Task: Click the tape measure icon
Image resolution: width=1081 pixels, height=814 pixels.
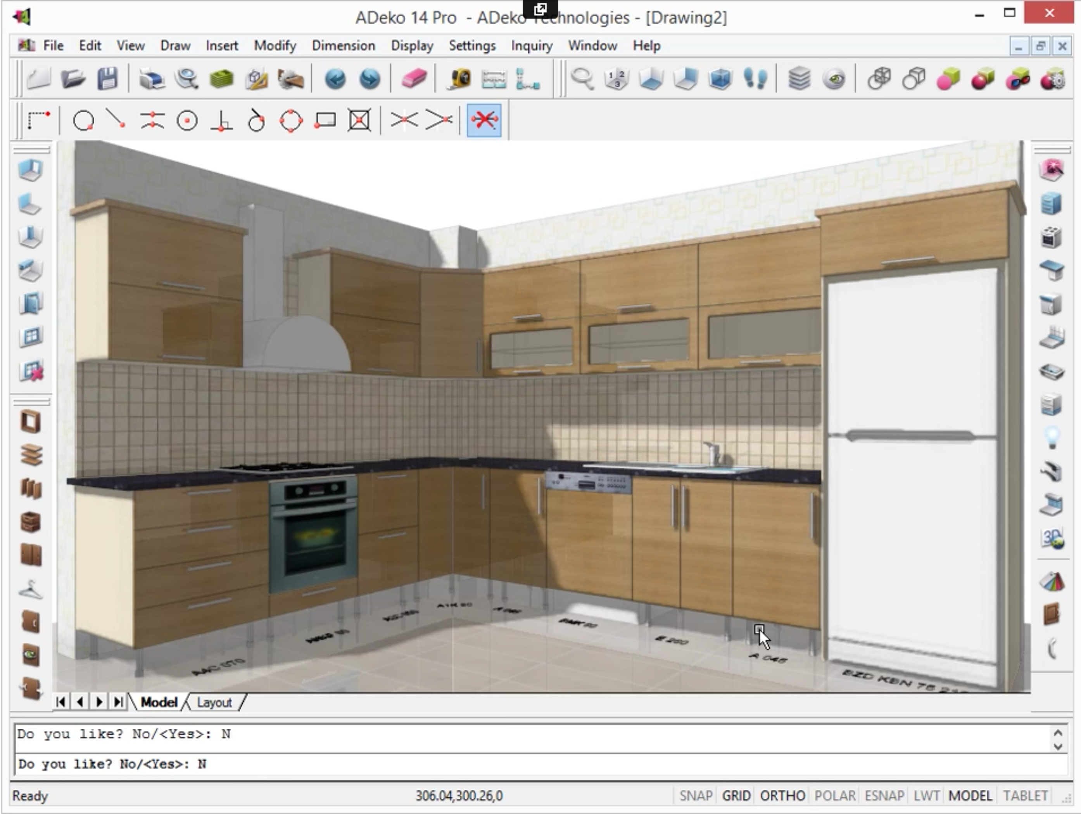Action: point(459,78)
